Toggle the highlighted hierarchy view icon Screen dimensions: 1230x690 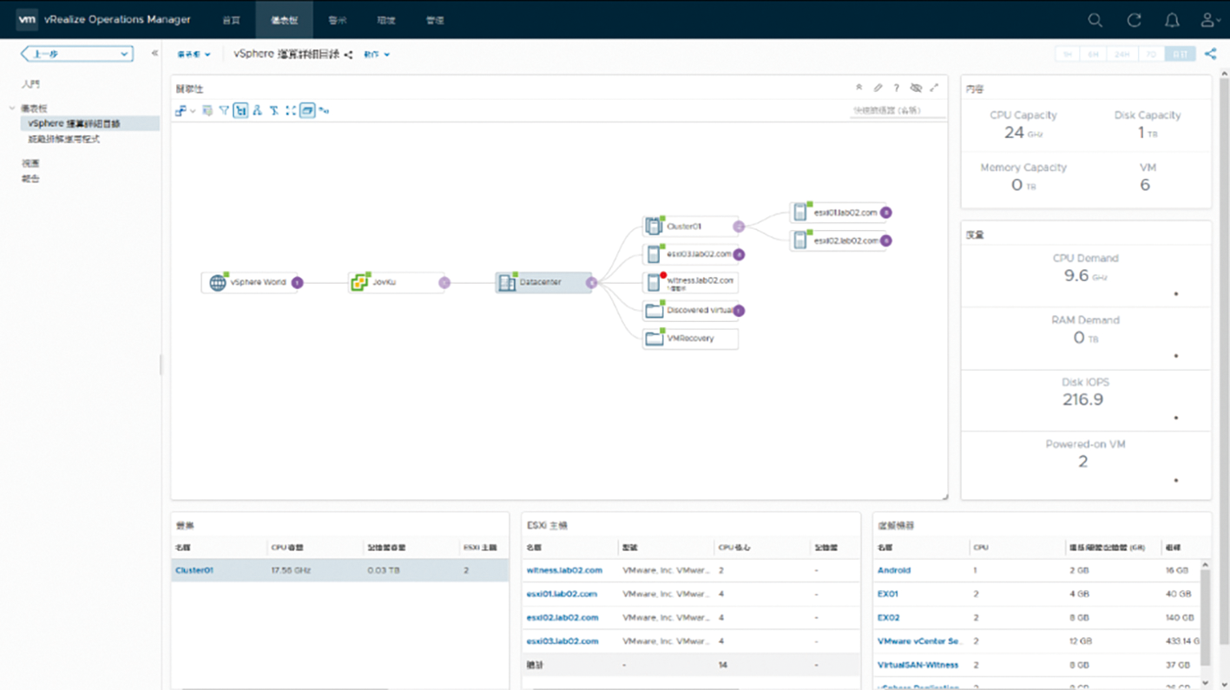point(240,110)
